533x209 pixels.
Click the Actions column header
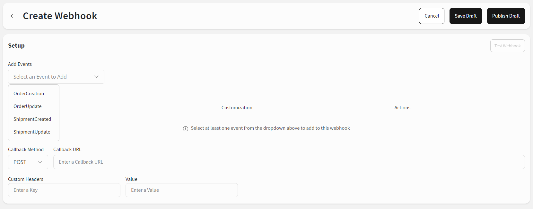click(402, 108)
